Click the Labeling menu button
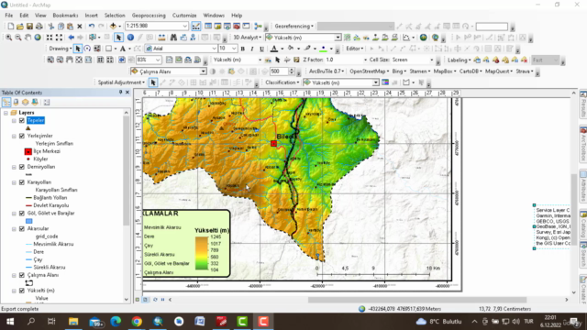 pyautogui.click(x=459, y=60)
